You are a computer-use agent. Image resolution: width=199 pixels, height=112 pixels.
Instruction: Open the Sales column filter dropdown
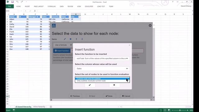coord(51,17)
